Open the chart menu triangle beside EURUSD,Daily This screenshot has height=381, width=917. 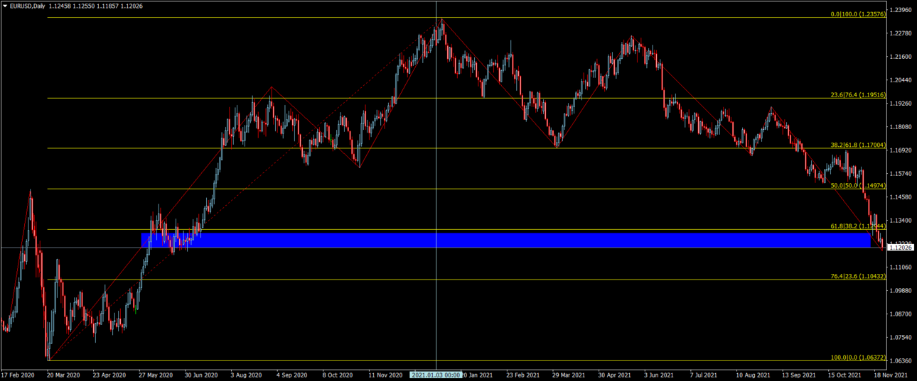coord(4,6)
